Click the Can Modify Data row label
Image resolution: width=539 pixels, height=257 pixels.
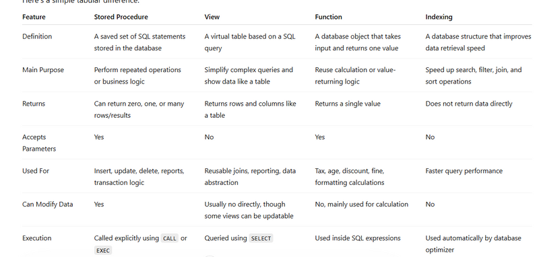tap(47, 204)
